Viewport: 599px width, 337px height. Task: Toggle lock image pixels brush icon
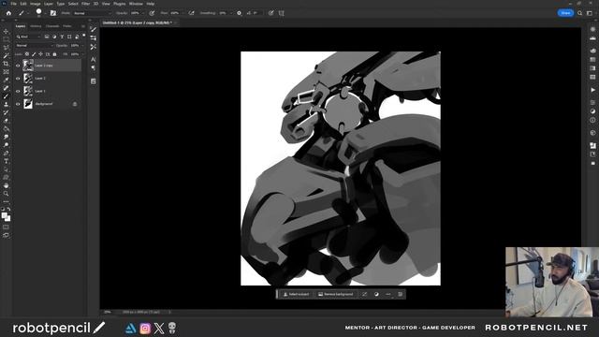coord(34,54)
